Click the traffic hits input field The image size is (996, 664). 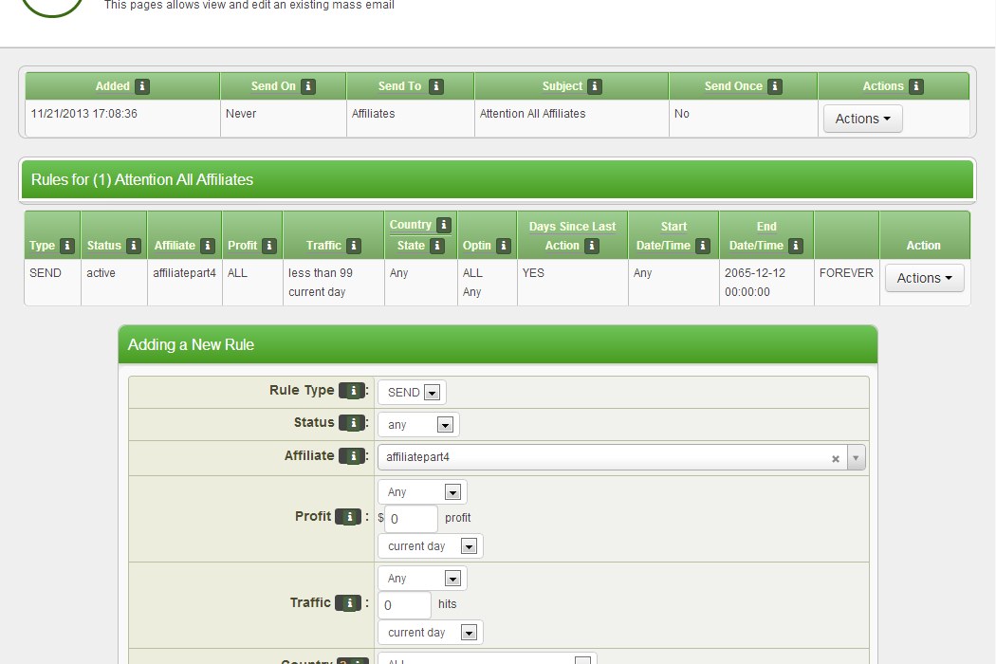pyautogui.click(x=404, y=605)
